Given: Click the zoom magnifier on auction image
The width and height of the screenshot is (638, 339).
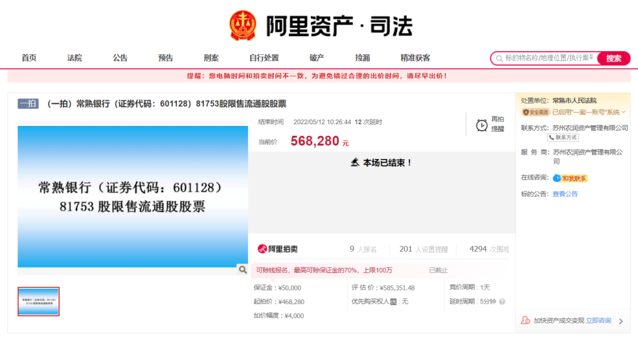Looking at the screenshot, I should coord(242,269).
